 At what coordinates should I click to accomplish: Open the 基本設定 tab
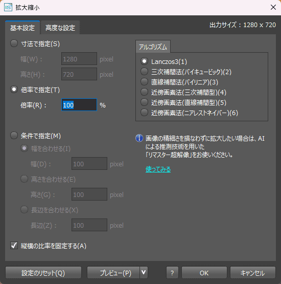(22, 28)
